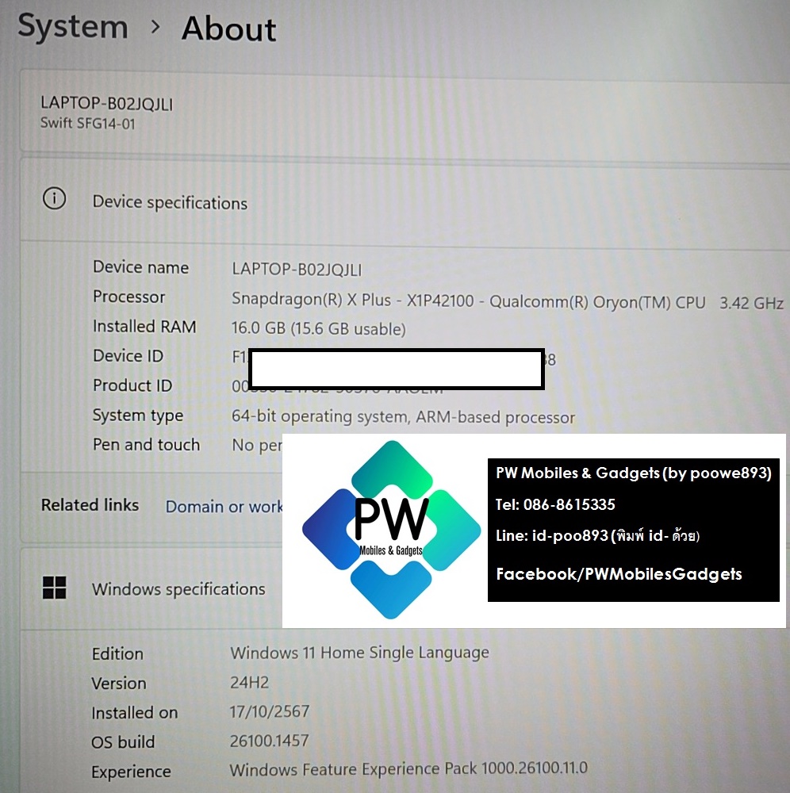Click the breadcrumb arrow between System and About

click(155, 28)
